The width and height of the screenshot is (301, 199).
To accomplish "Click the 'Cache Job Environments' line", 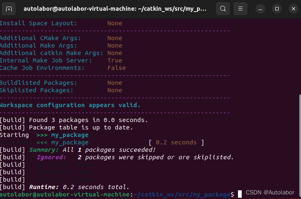I will 62,68.
